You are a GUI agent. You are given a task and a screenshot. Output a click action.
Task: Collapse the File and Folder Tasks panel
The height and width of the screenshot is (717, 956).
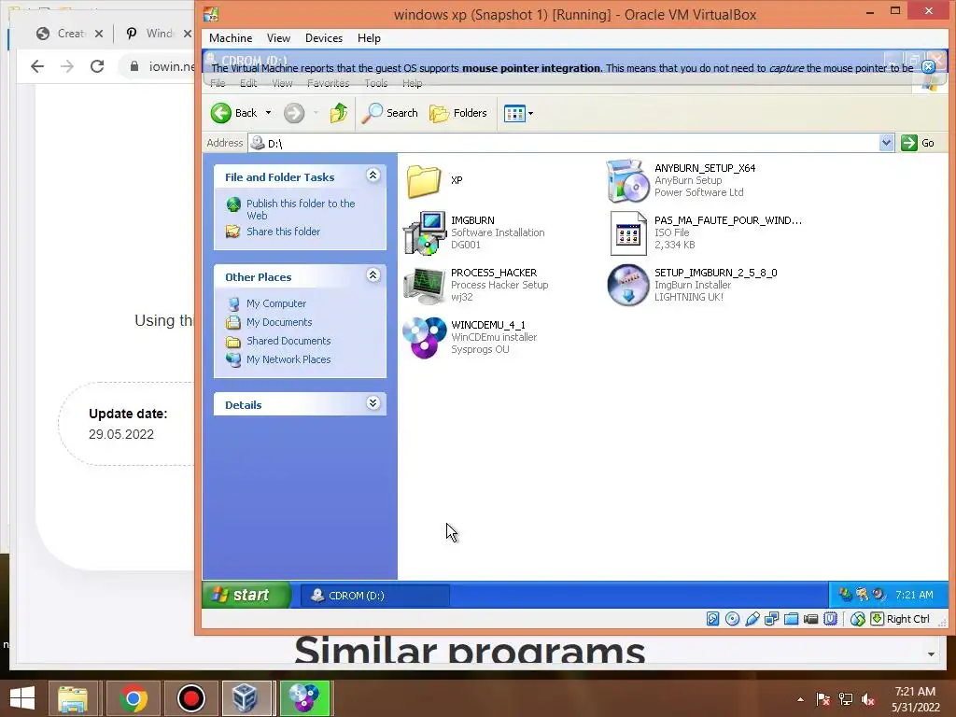pos(373,176)
